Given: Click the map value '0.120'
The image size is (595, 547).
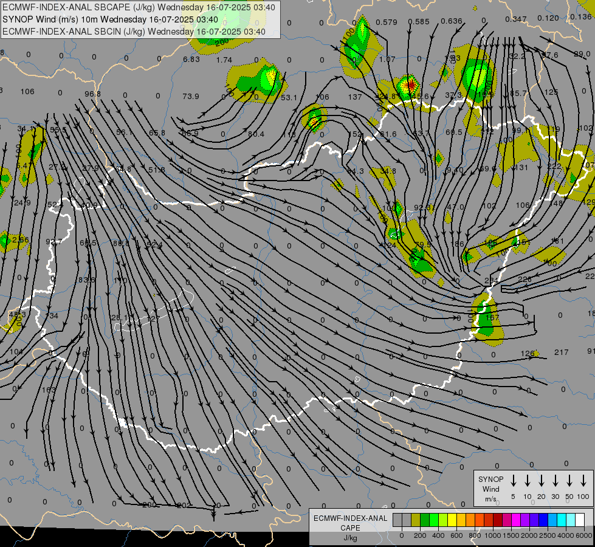Looking at the screenshot, I should click(548, 18).
